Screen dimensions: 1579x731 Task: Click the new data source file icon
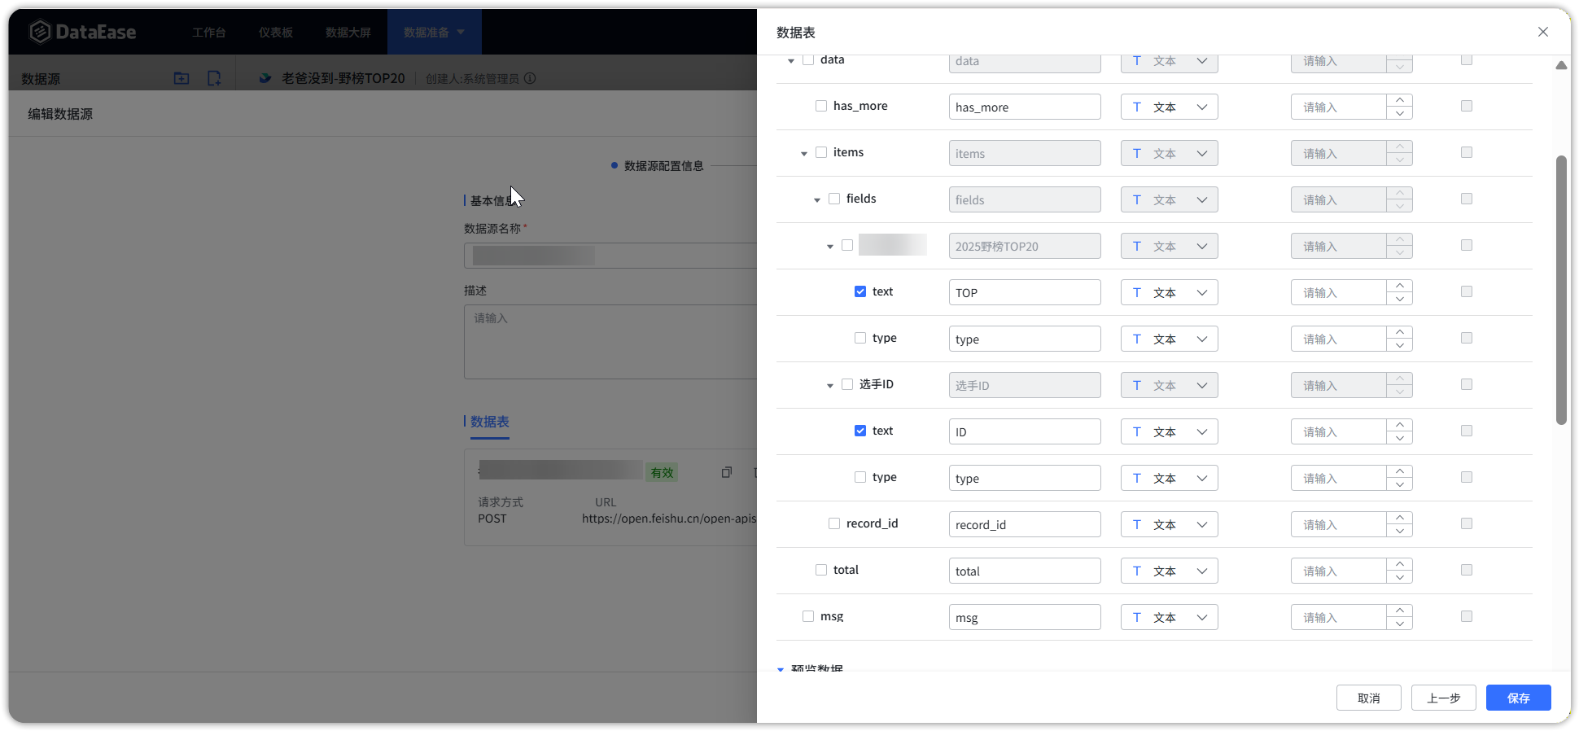(x=214, y=78)
